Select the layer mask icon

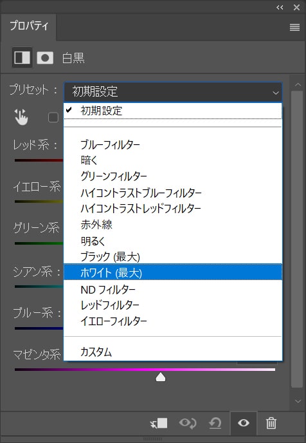45,58
